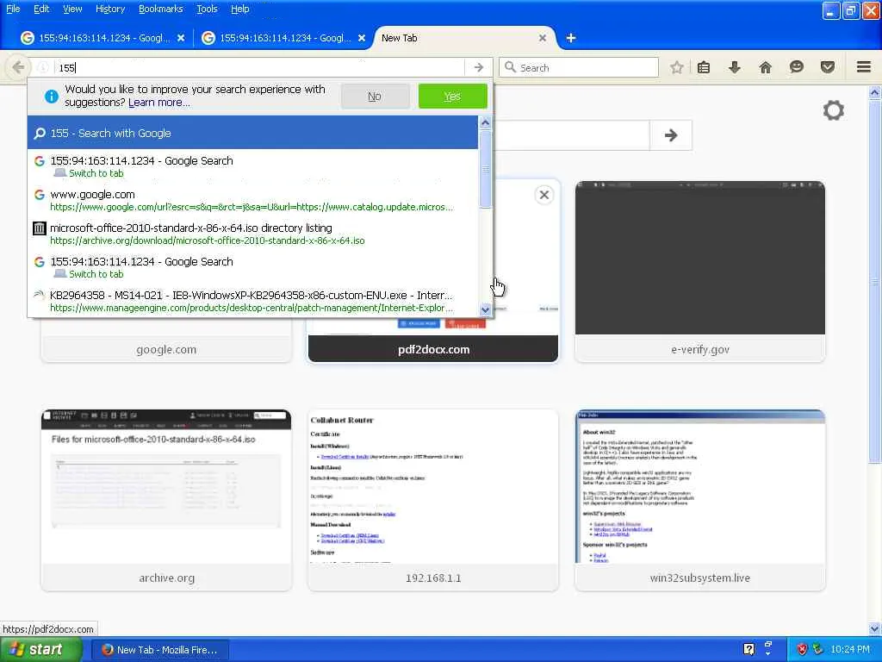Choose first 155:94:163:114.1234 Google Search suggestion

point(252,166)
